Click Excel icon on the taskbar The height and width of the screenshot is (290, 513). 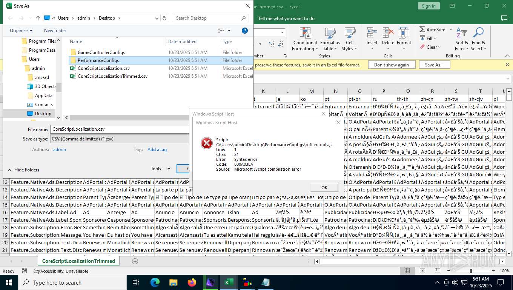pos(229,282)
